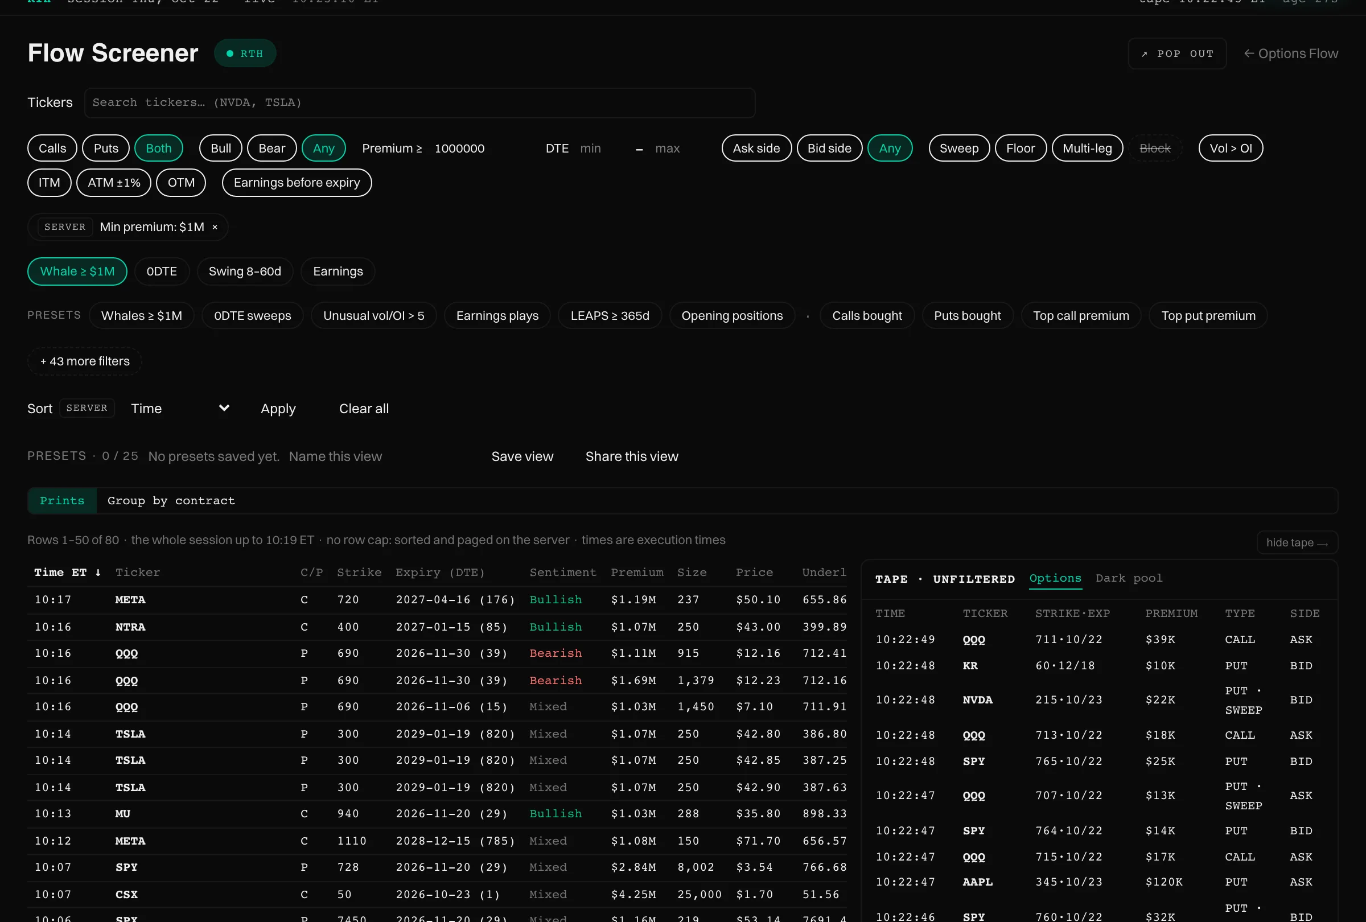Toggle the ITM moneyness chip

(50, 183)
